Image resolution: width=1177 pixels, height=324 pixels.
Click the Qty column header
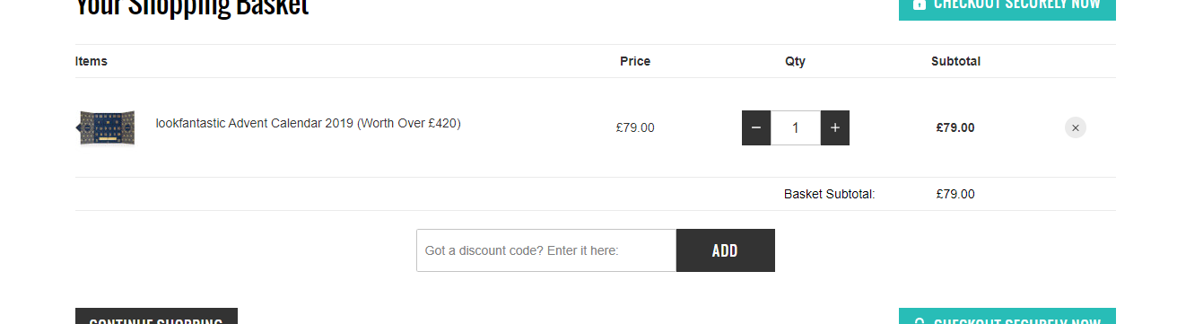(796, 61)
